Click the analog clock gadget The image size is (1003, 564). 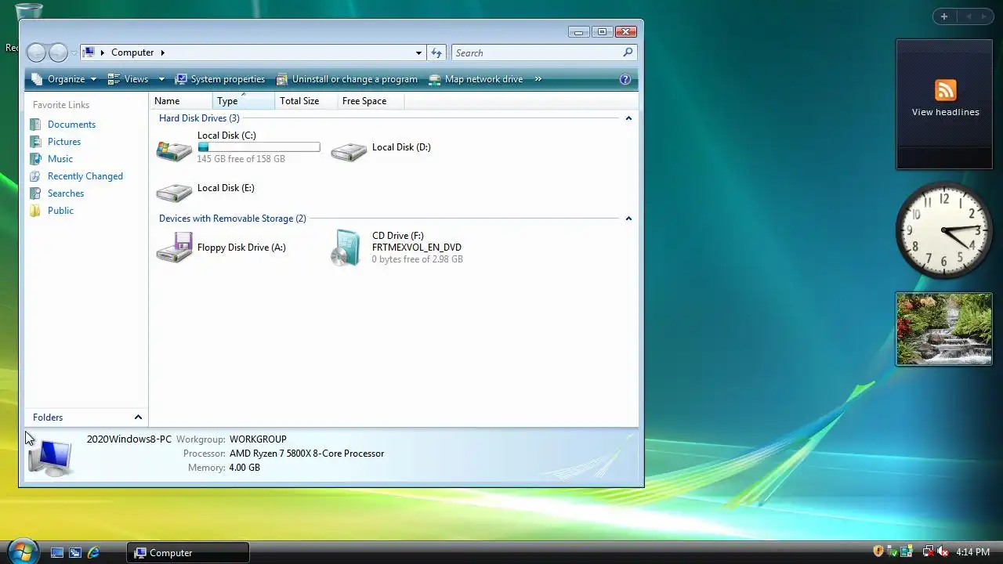(943, 230)
